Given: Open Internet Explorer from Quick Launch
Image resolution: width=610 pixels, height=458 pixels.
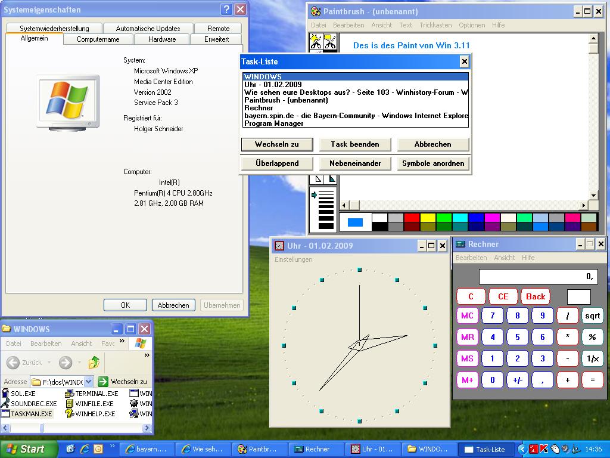Looking at the screenshot, I should [x=84, y=449].
